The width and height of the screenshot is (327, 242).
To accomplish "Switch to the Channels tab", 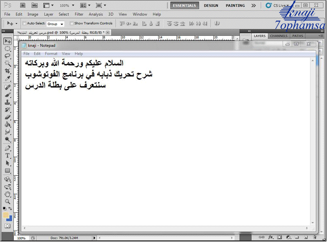I will [278, 36].
